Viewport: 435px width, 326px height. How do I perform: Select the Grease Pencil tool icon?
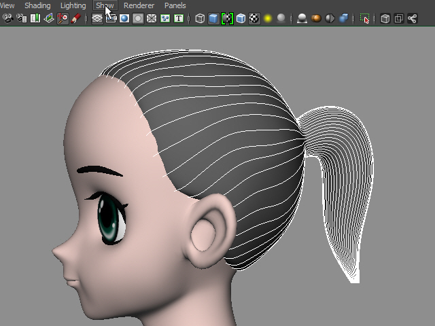(76, 18)
